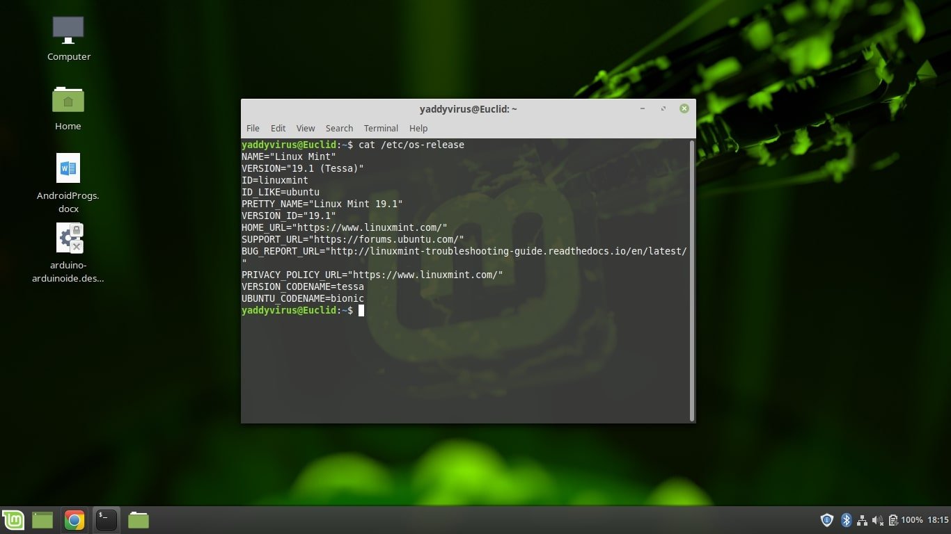The image size is (951, 534).
Task: Click the 18:15 clock in the panel
Action: 938,519
